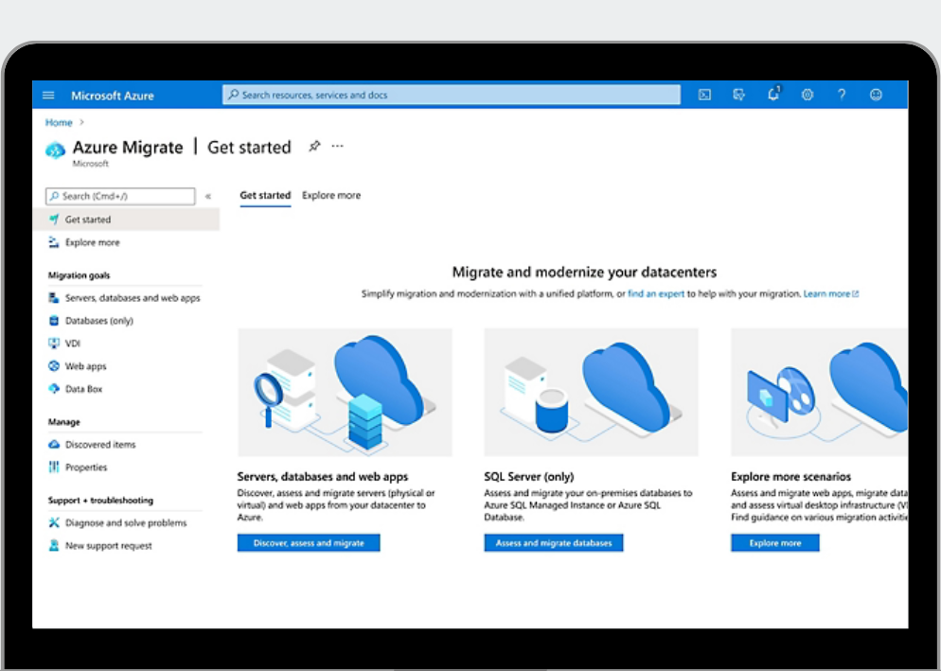The height and width of the screenshot is (671, 941).
Task: Click the Web apps globe icon
Action: (54, 366)
